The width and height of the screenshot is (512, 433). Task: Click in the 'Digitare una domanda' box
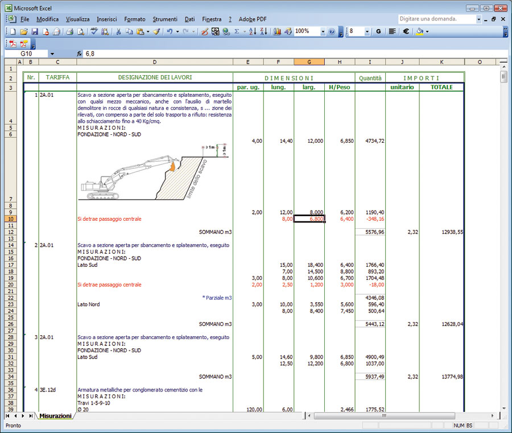click(x=436, y=19)
